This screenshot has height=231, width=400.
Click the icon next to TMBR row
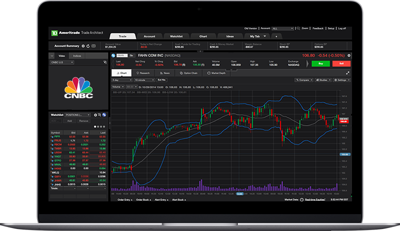point(52,149)
